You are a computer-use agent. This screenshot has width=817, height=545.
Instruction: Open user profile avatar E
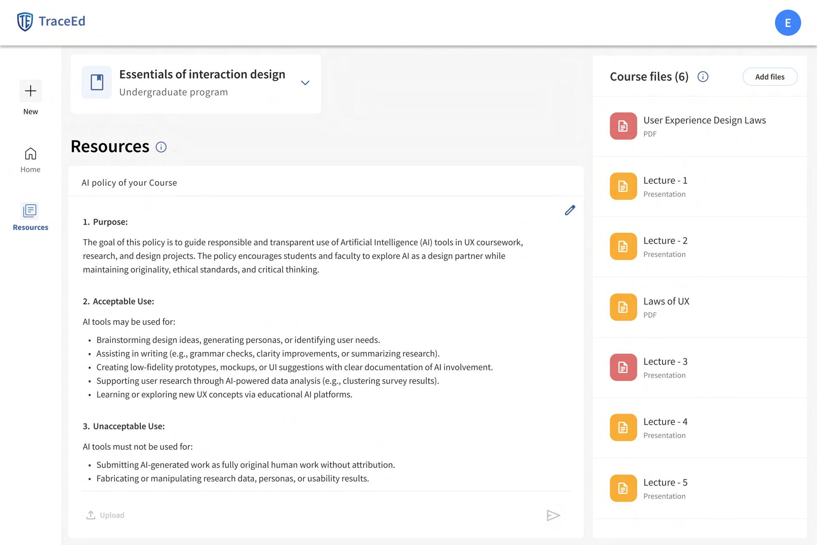[787, 23]
